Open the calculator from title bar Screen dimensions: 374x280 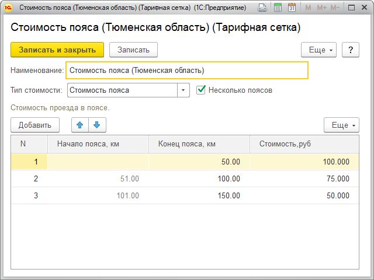[278, 8]
